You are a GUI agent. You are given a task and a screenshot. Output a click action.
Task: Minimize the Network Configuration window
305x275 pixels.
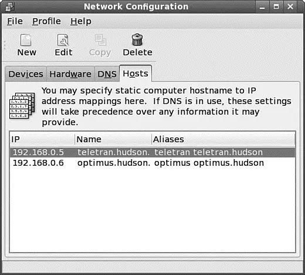262,6
